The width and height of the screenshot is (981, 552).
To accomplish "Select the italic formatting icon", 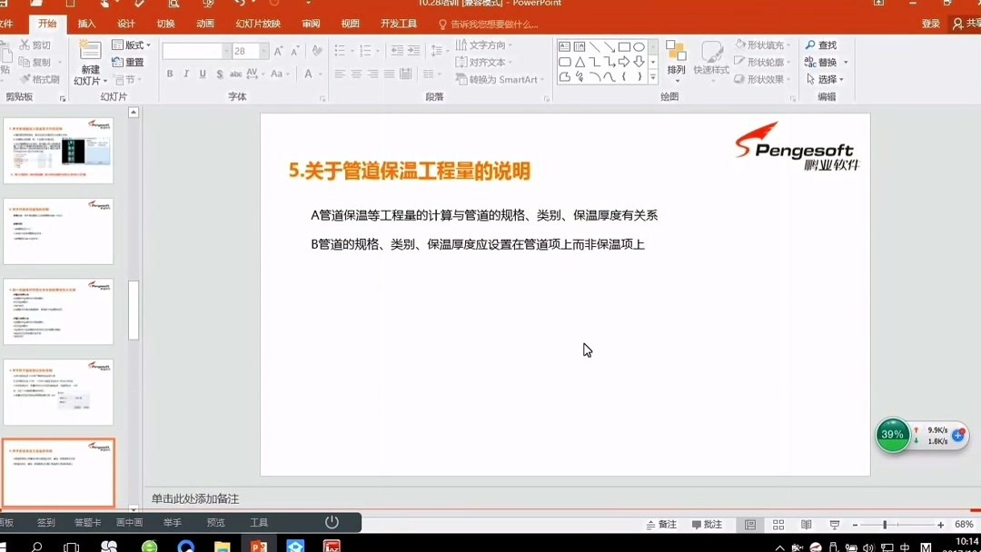I will [186, 74].
